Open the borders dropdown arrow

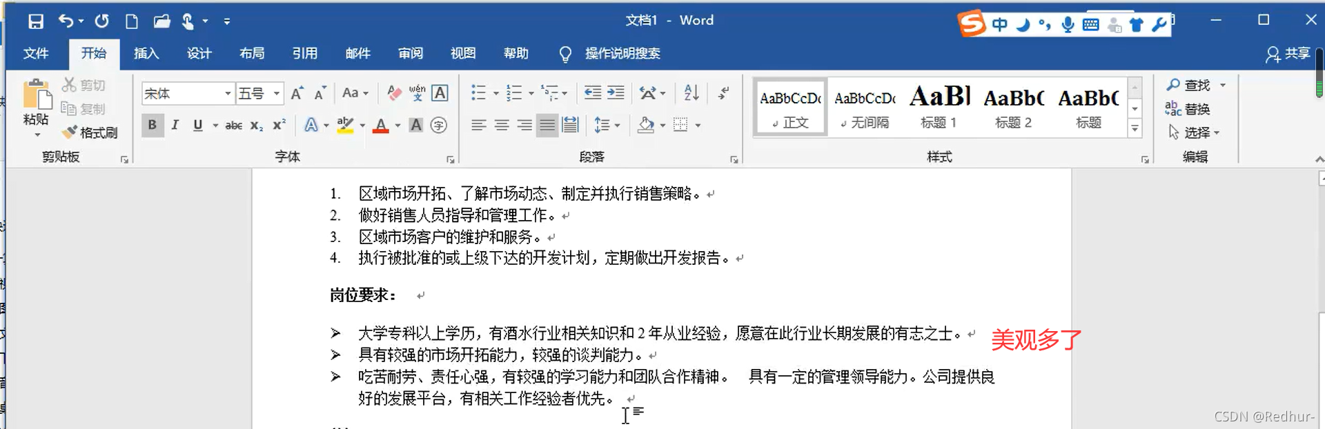[x=698, y=126]
